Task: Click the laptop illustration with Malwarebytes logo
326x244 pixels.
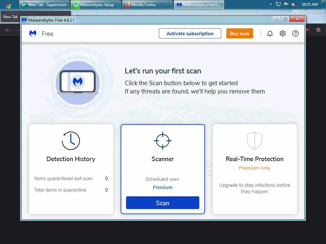Action: click(78, 82)
